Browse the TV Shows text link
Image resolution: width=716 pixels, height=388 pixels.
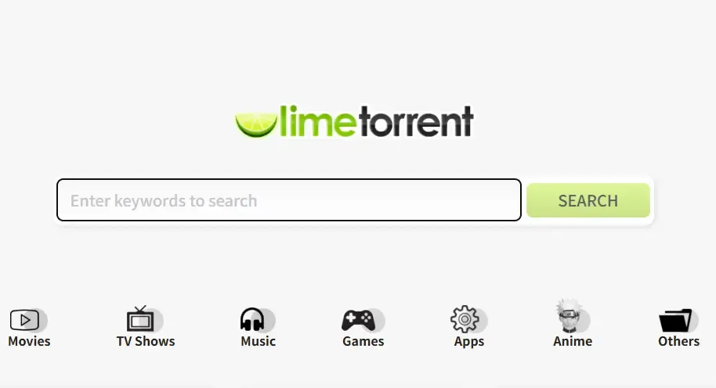click(x=146, y=341)
